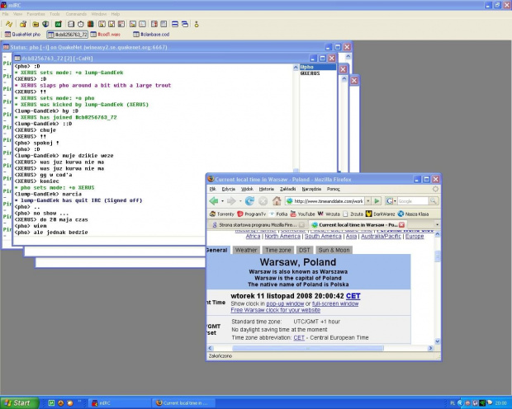Expand the Firefox address bar history dropdown

[367, 200]
